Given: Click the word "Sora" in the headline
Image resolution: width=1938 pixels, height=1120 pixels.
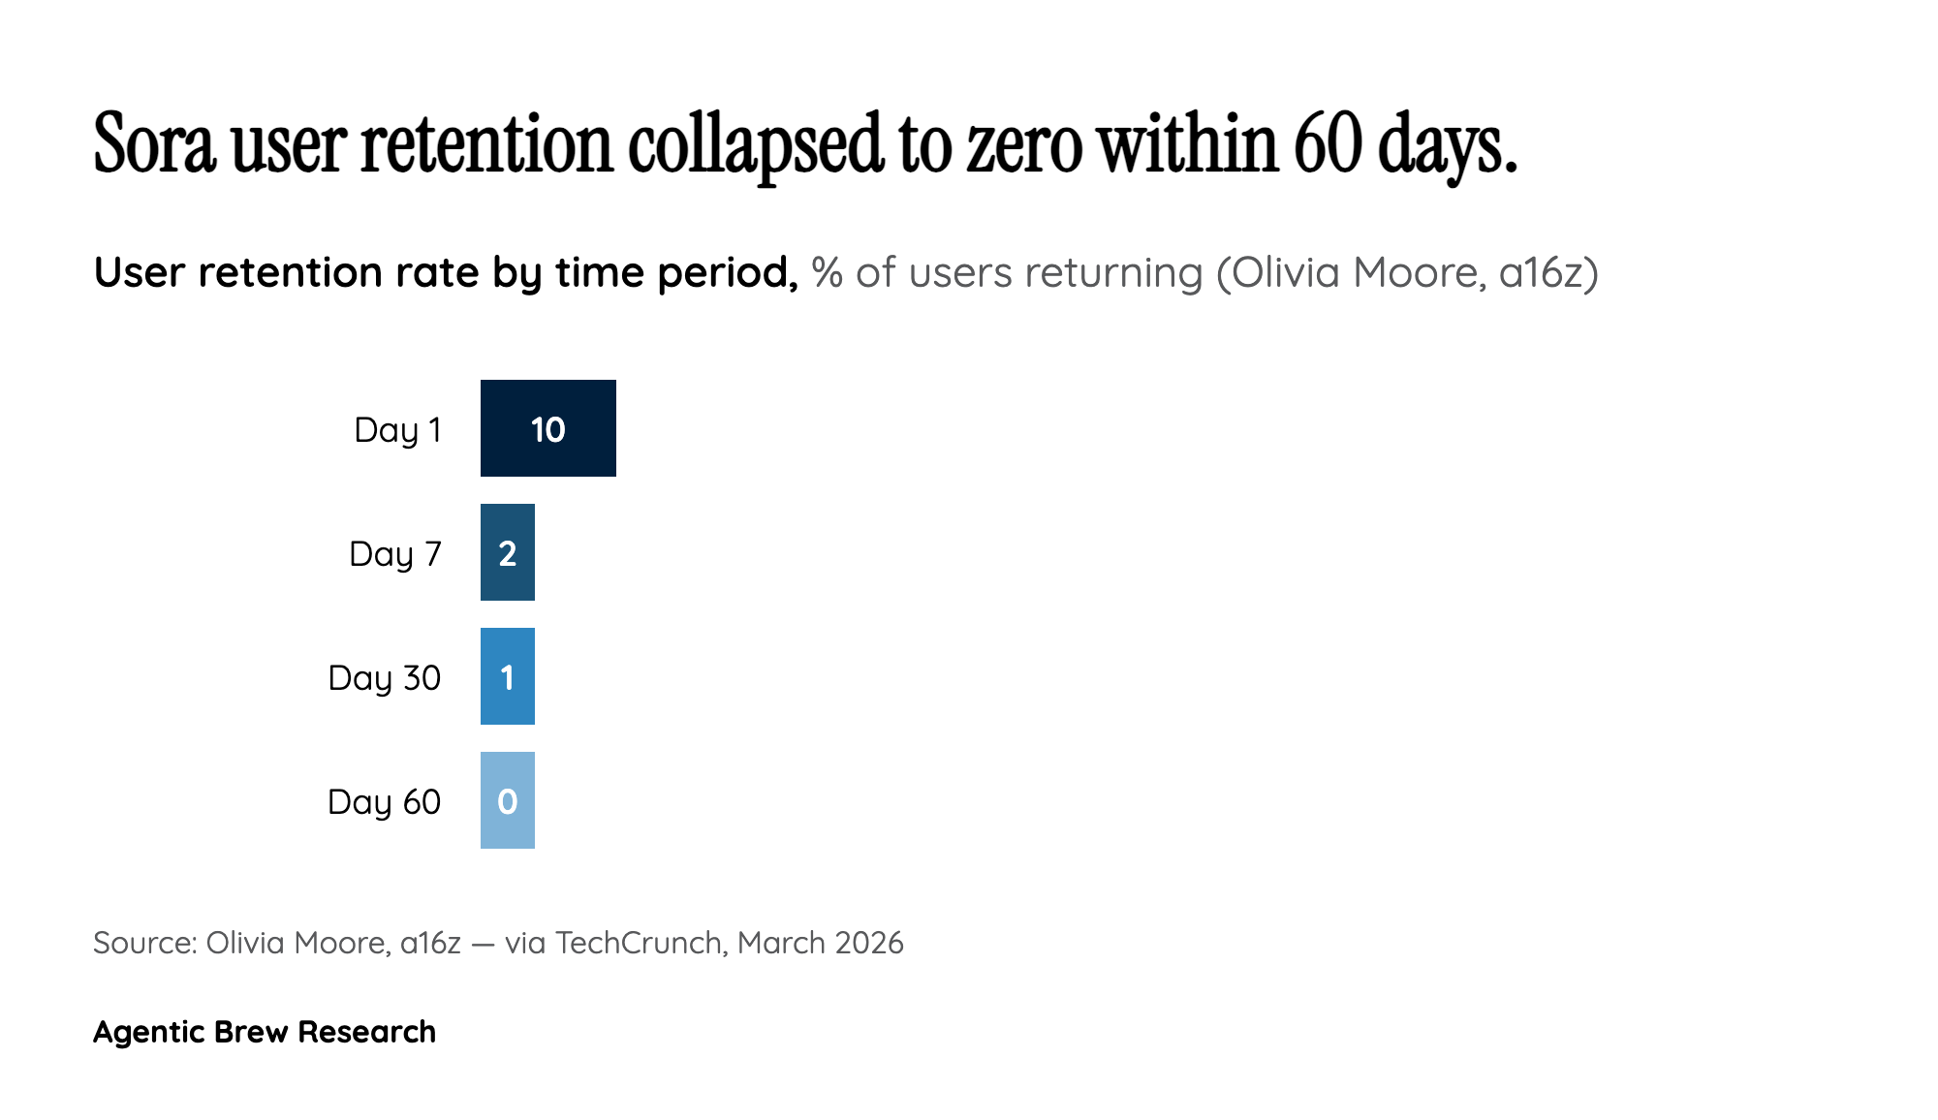Looking at the screenshot, I should (x=154, y=145).
